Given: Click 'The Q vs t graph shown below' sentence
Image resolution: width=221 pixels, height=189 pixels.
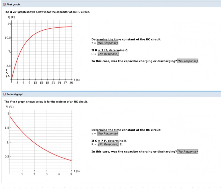Looking at the screenshot, I should point(47,12).
